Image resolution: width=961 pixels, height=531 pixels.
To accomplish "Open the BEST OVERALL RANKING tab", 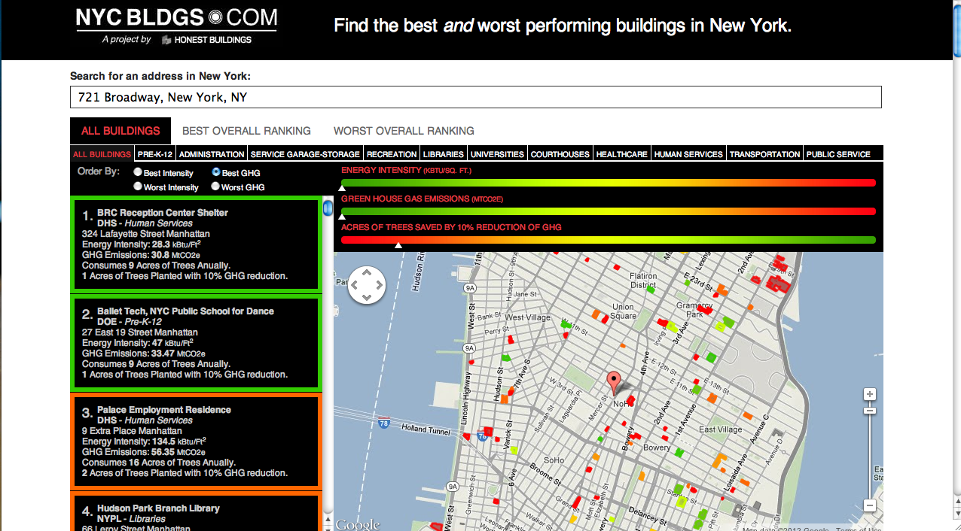I will coord(246,131).
